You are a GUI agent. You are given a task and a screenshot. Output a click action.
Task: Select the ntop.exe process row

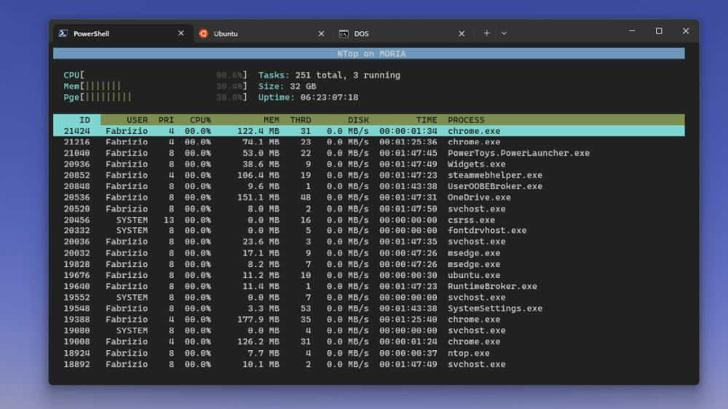[368, 353]
